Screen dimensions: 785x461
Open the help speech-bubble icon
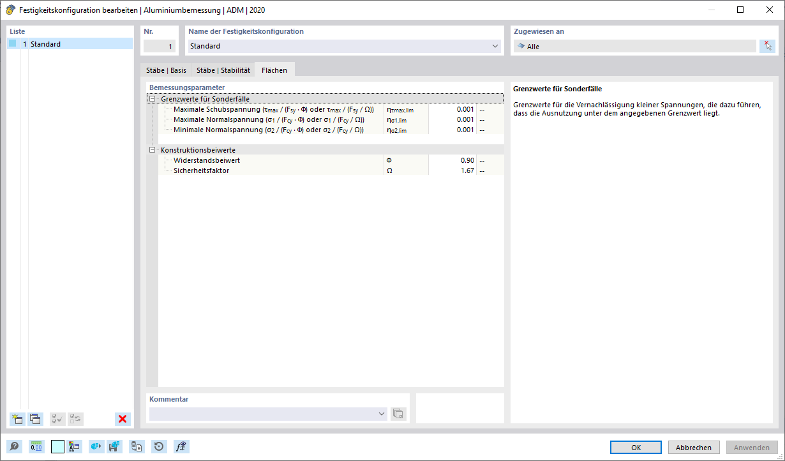click(x=14, y=446)
